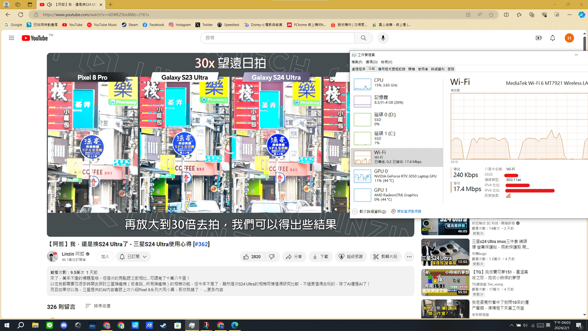This screenshot has height=331, width=588.
Task: Open the YouTube notifications bell
Action: tap(553, 38)
